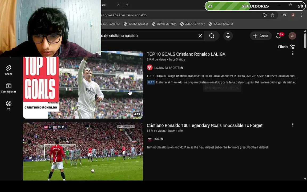Image resolution: width=307 pixels, height=192 pixels.
Task: Open the last Adobe Acrobat bookmark
Action: [221, 24]
